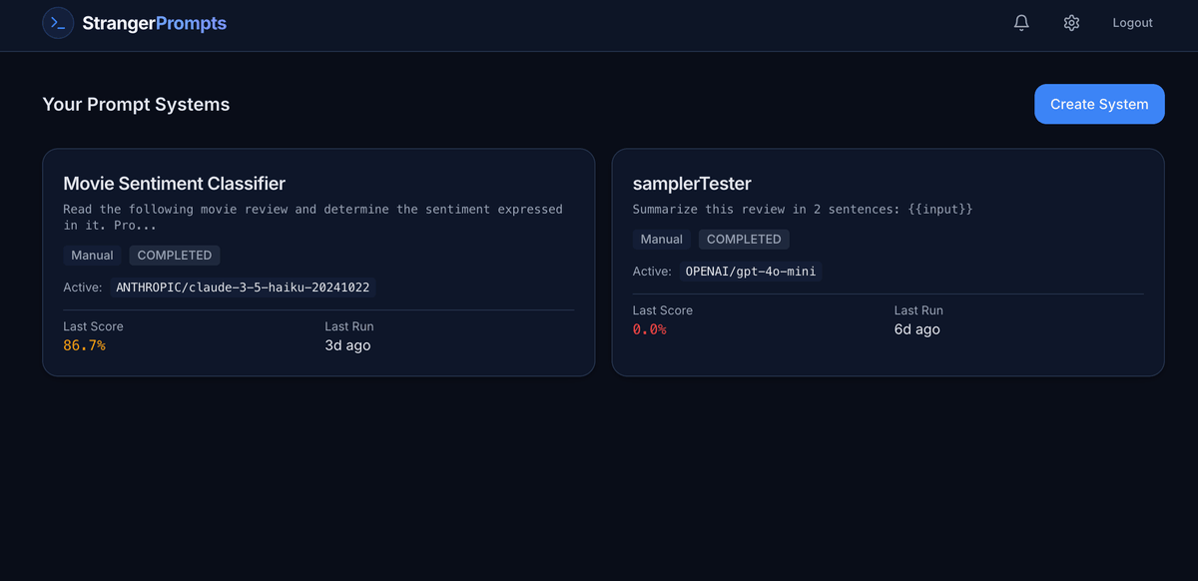The width and height of the screenshot is (1198, 581).
Task: Click the Logout link
Action: click(x=1132, y=23)
